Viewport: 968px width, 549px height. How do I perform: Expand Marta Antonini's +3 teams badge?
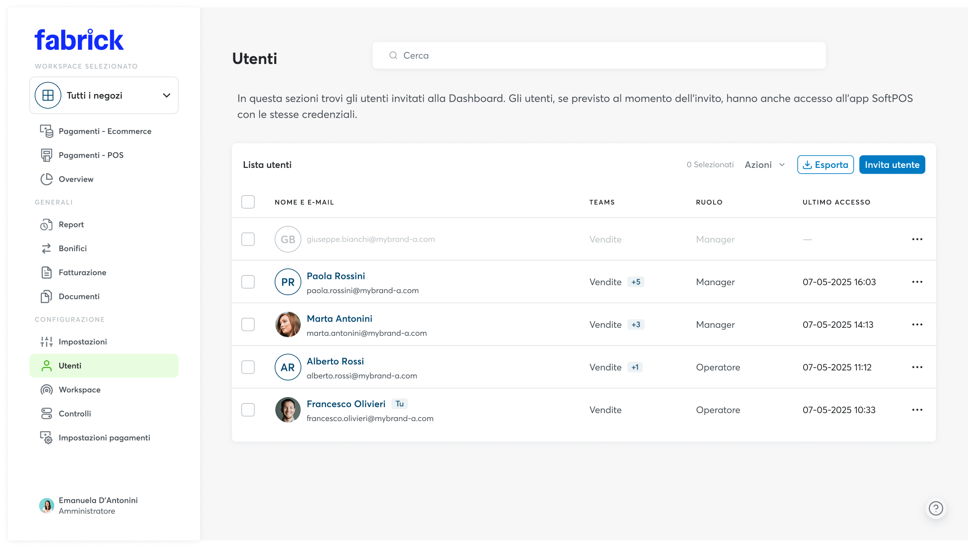point(636,325)
